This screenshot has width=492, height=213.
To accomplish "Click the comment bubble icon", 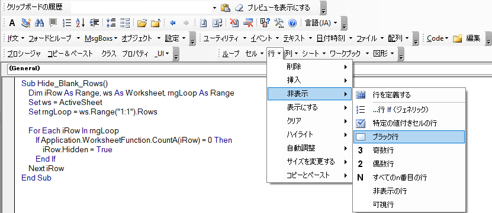I will pyautogui.click(x=53, y=22).
